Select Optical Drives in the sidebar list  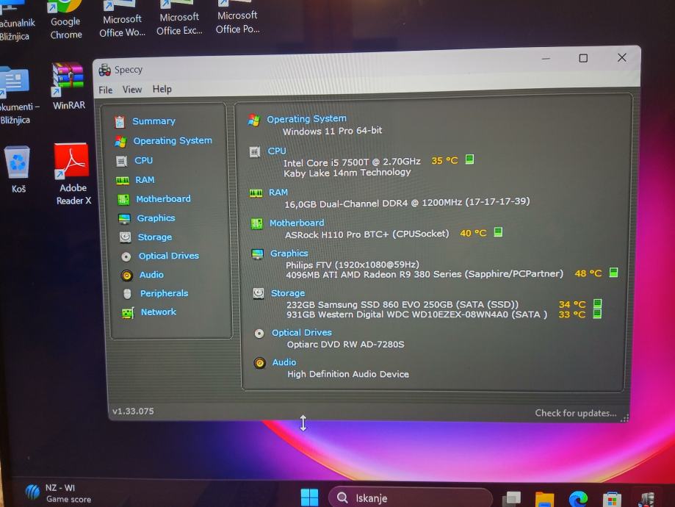tap(169, 256)
